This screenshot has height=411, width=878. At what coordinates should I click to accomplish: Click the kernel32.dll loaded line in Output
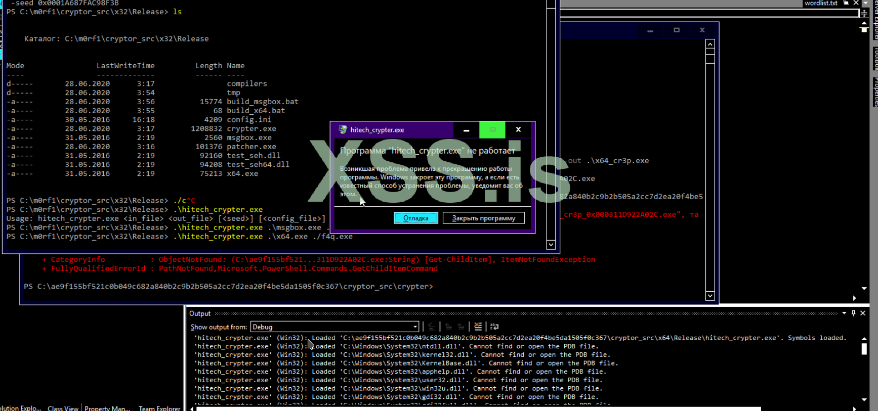[x=402, y=355]
